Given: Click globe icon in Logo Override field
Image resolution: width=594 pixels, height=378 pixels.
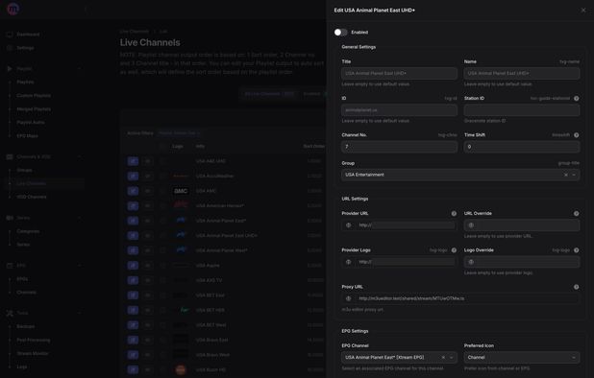Looking at the screenshot, I should pyautogui.click(x=471, y=262).
